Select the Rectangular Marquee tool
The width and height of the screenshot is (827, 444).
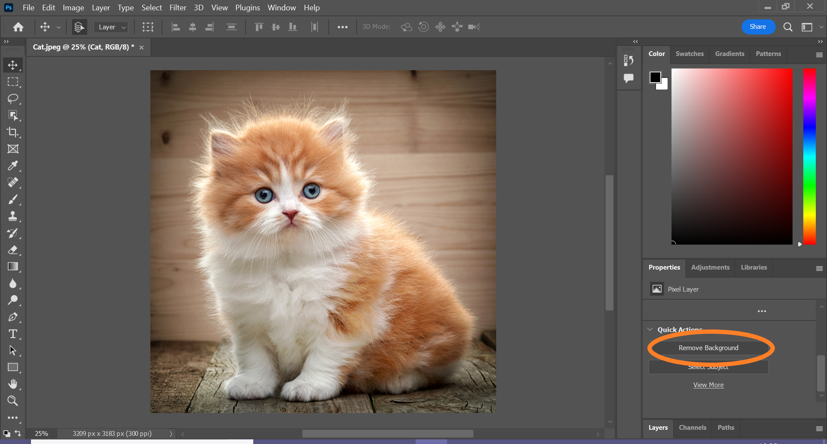tap(13, 82)
